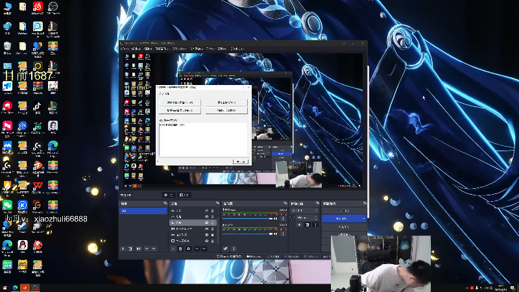The image size is (519, 292).
Task: Open dropdown arrow on blue Controls button
Action: pyautogui.click(x=363, y=219)
